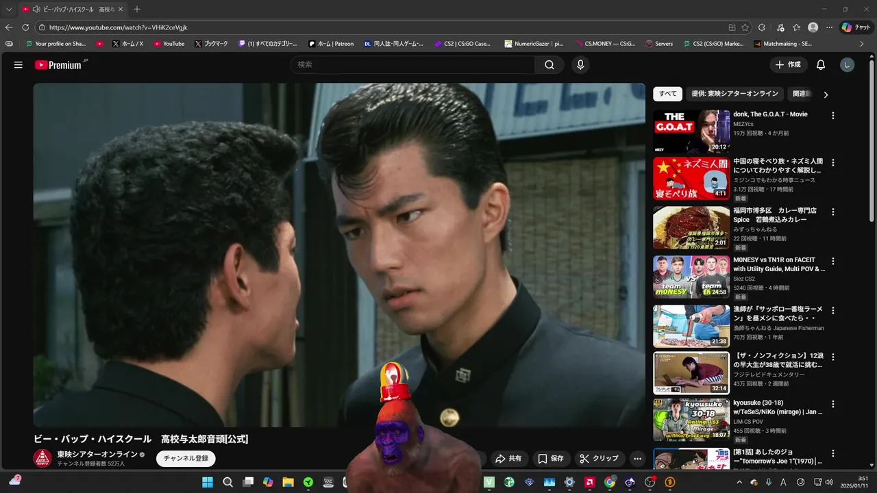Open the ホーム / X bookmark
Viewport: 877px width, 493px height.
coord(127,43)
